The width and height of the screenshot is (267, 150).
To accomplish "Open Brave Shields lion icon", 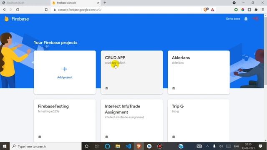I will (206, 10).
